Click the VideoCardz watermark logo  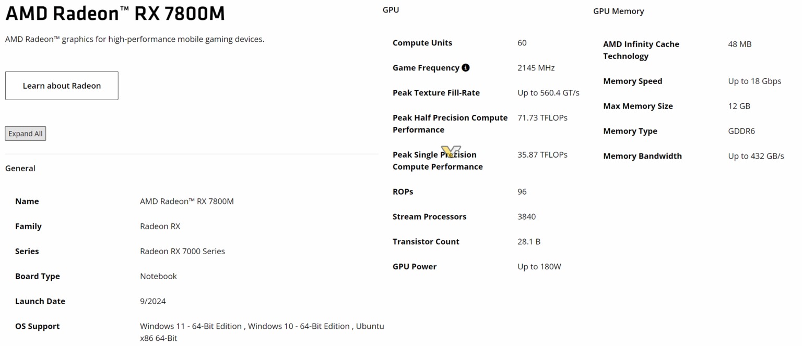451,151
